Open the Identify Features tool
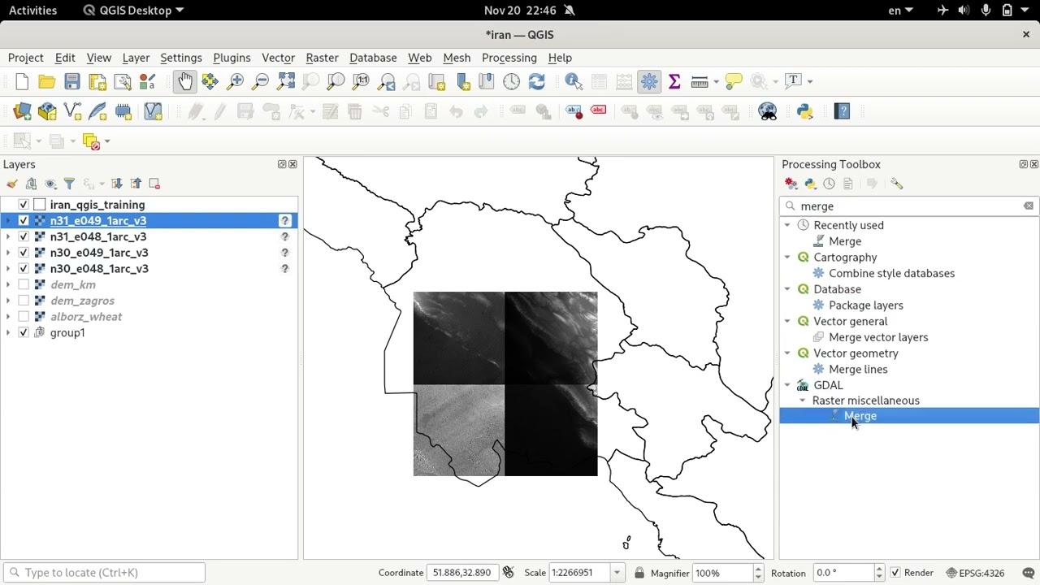Image resolution: width=1040 pixels, height=585 pixels. pos(574,81)
